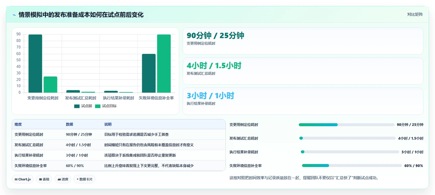The height and width of the screenshot is (195, 435).
Task: Click the 失败环境信息补全率 progress bar
Action: (x=352, y=166)
